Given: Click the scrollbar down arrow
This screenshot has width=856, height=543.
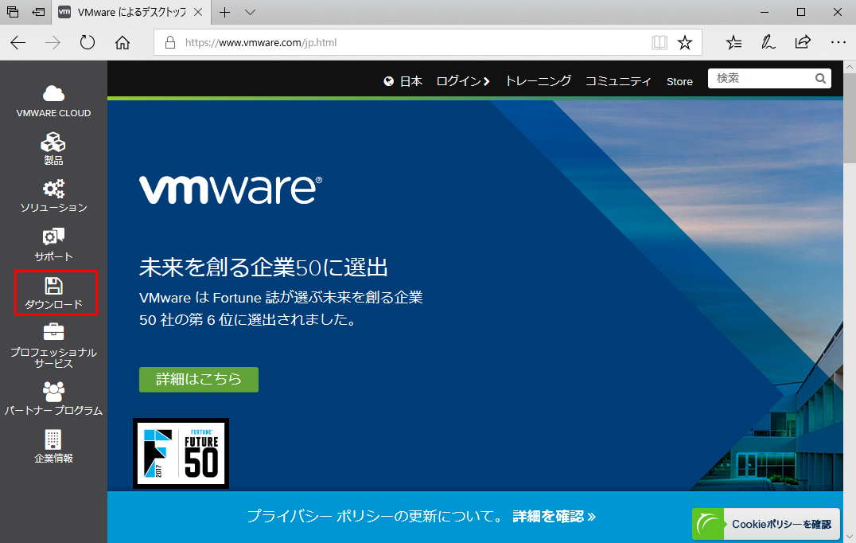Looking at the screenshot, I should [x=850, y=537].
